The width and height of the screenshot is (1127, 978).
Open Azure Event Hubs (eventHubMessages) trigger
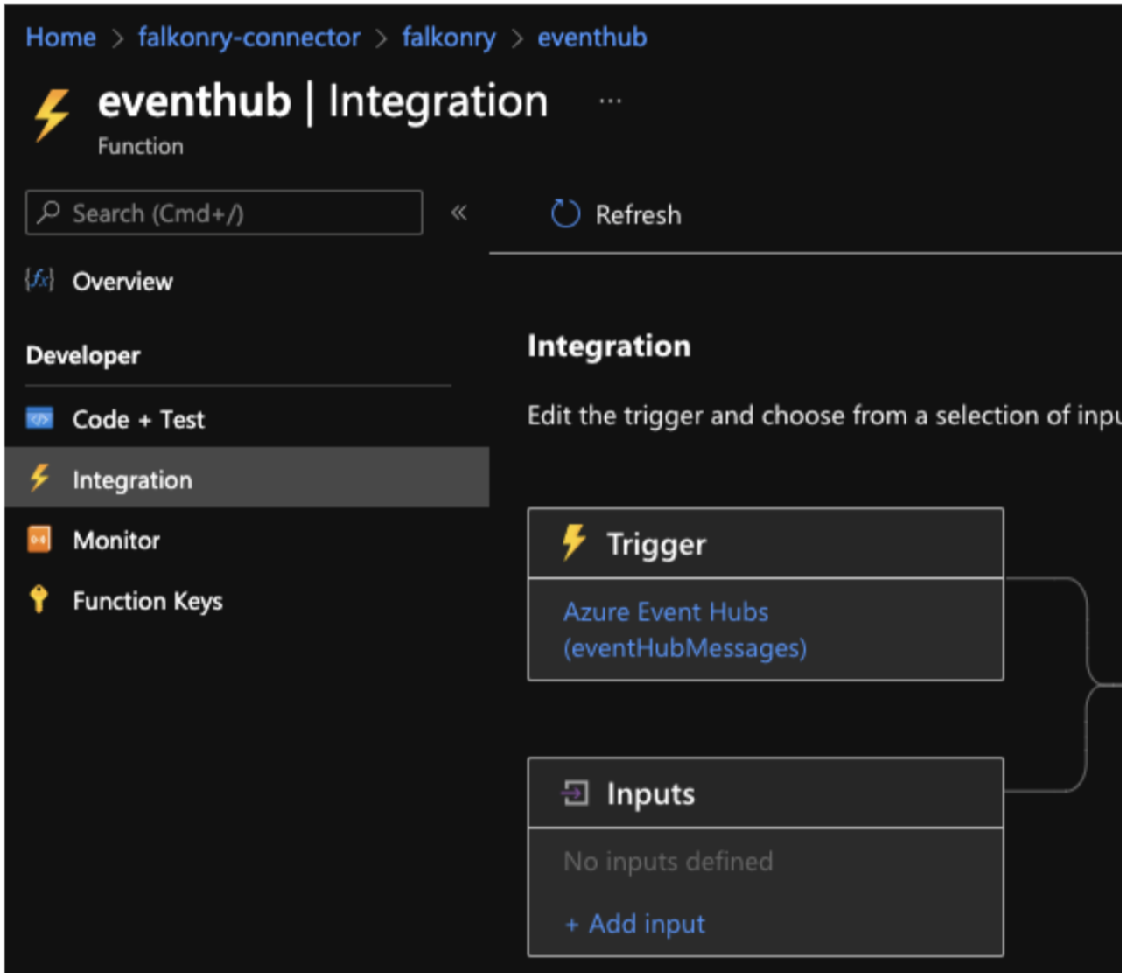pyautogui.click(x=684, y=630)
